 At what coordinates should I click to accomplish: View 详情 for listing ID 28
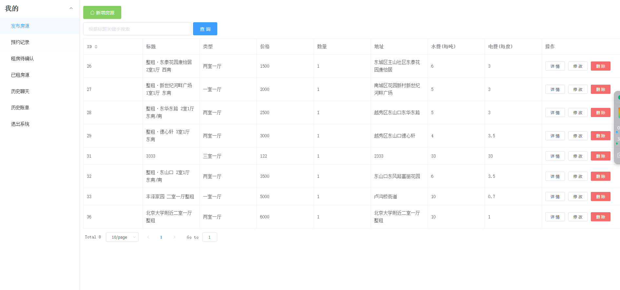click(x=555, y=112)
